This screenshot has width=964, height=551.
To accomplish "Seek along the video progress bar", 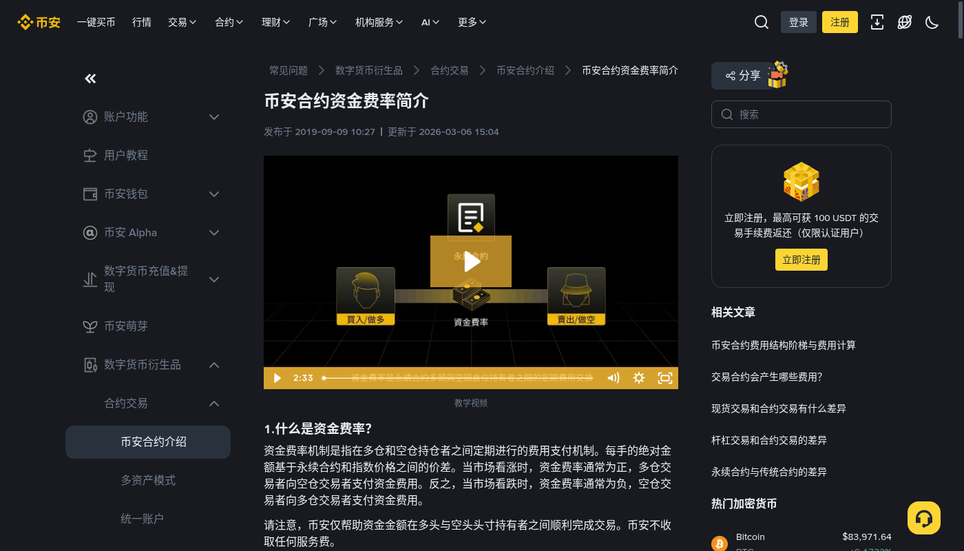I will tap(458, 378).
